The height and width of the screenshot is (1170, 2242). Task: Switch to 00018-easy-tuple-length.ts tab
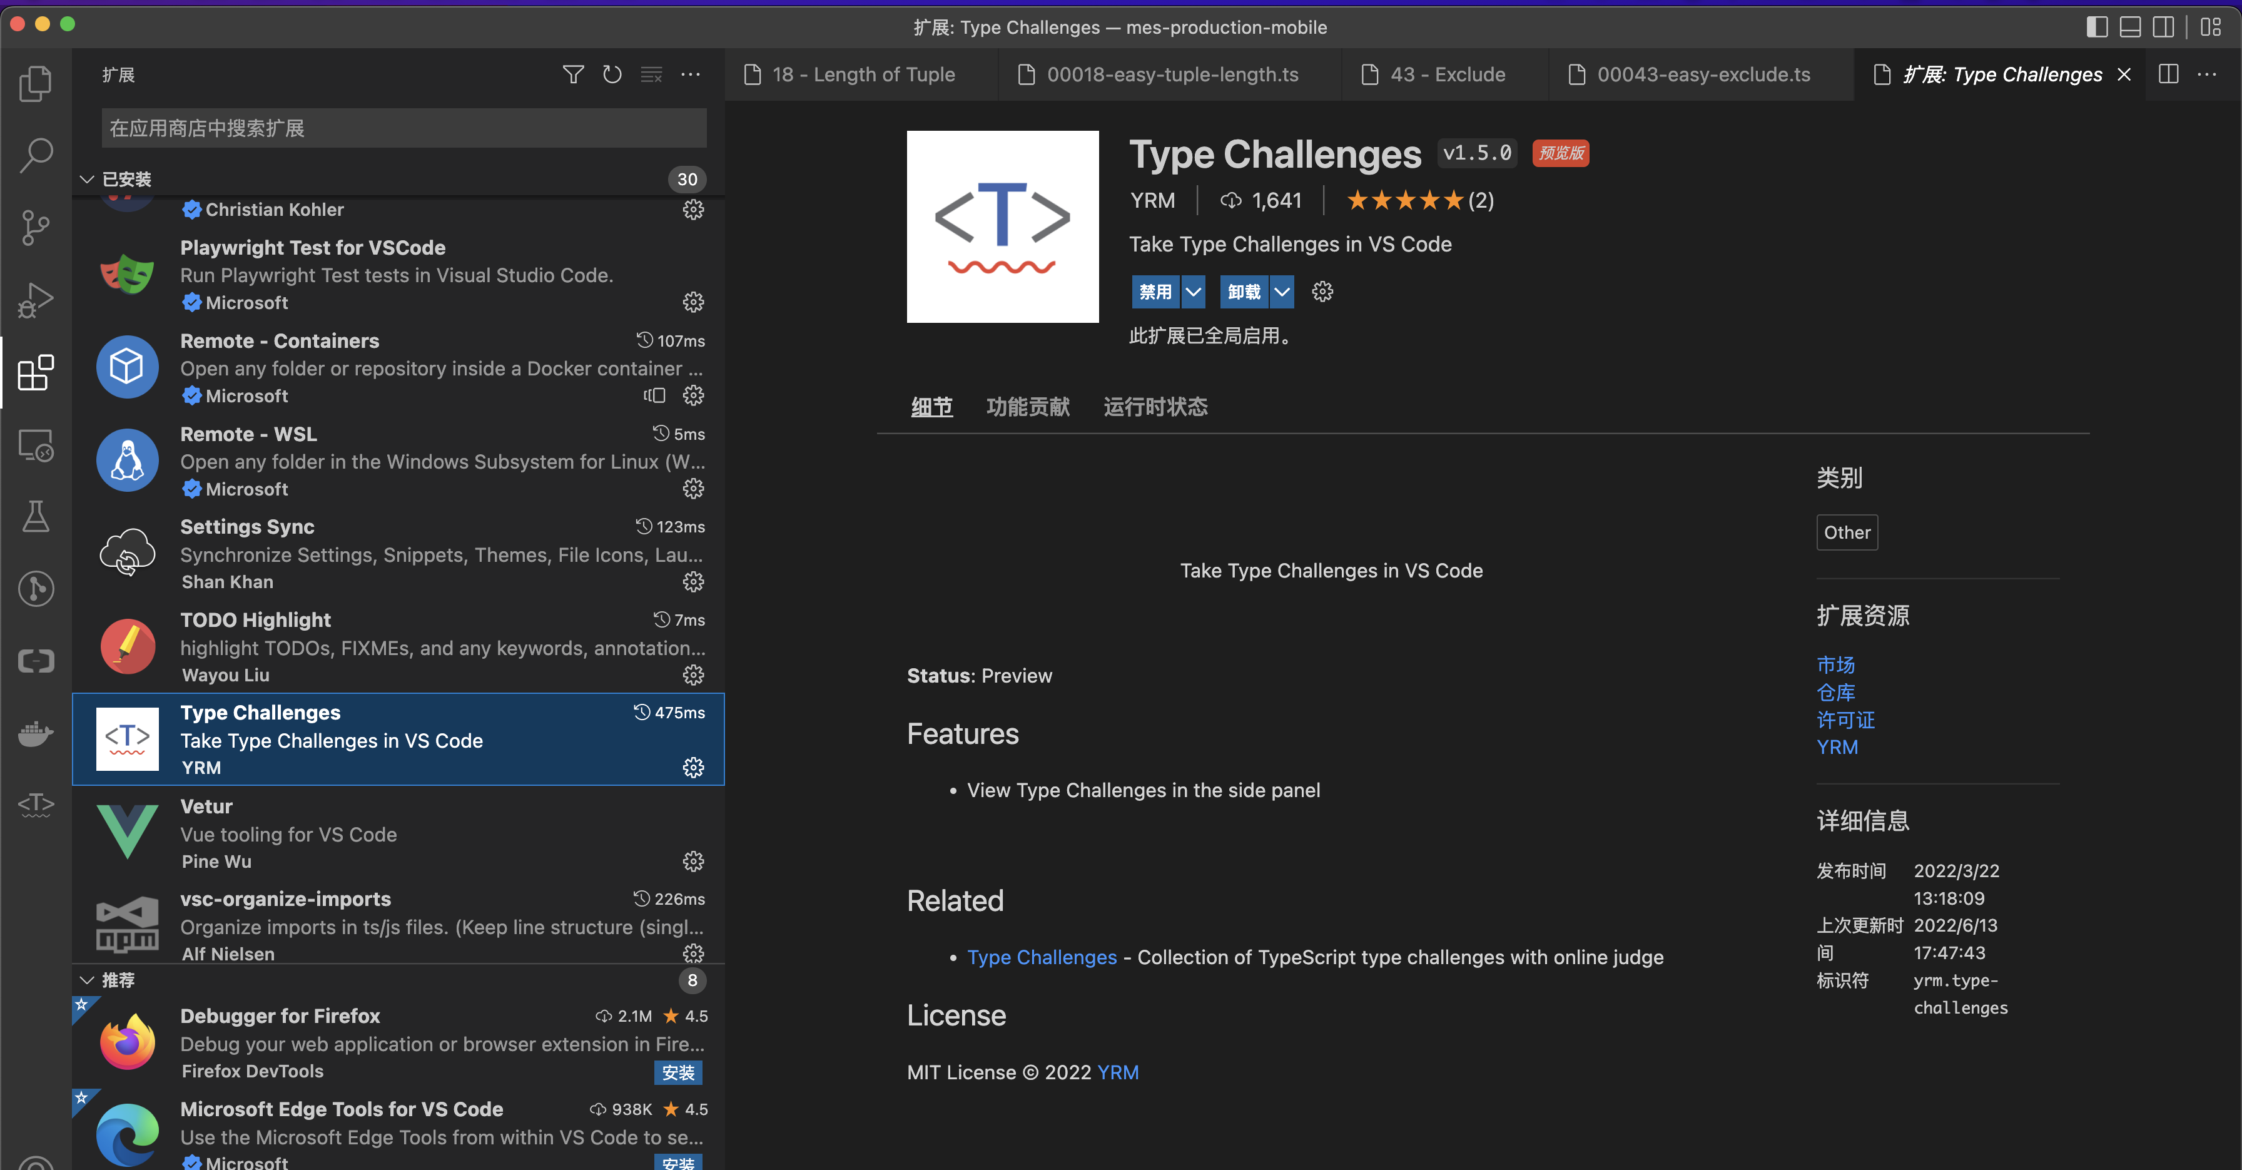[x=1170, y=75]
